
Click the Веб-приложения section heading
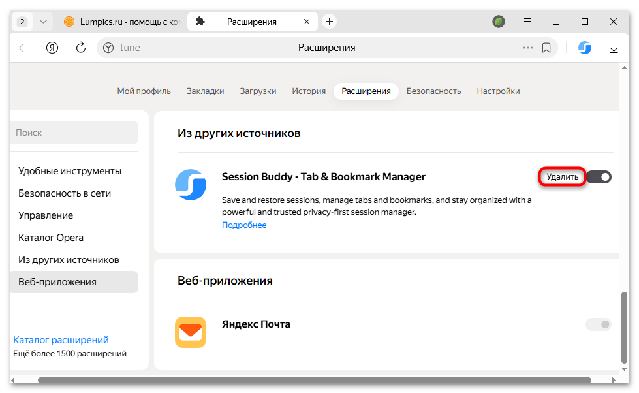tap(225, 281)
